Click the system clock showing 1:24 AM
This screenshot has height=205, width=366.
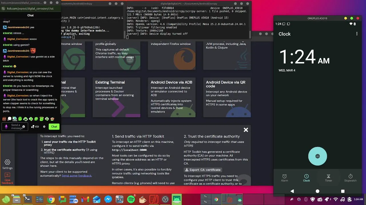pos(358,200)
